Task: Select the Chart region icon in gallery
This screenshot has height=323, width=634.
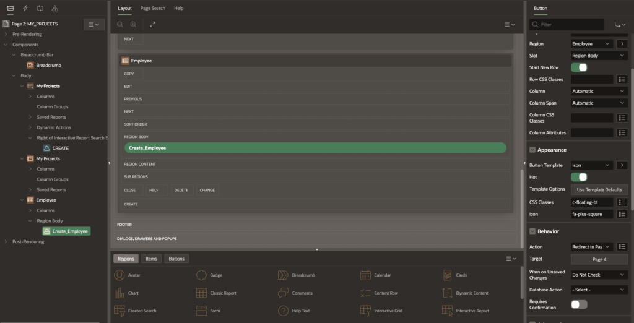Action: click(118, 293)
